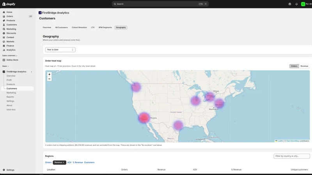This screenshot has width=312, height=175.
Task: Open Profit under FirstBridge Analytics
Action: coord(9,80)
